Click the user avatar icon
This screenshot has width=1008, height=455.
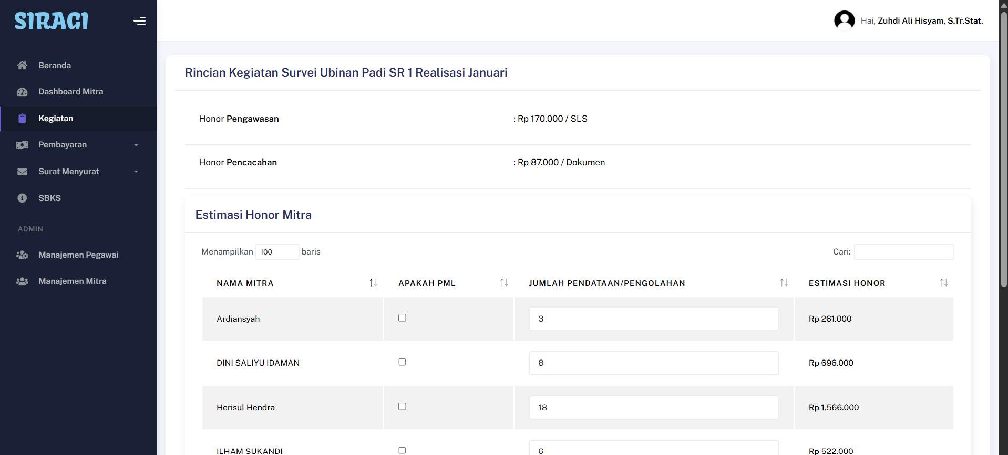[x=844, y=21]
